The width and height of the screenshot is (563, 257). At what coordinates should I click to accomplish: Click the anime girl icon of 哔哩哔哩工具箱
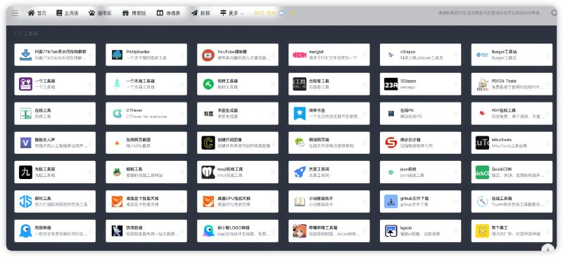click(x=300, y=231)
